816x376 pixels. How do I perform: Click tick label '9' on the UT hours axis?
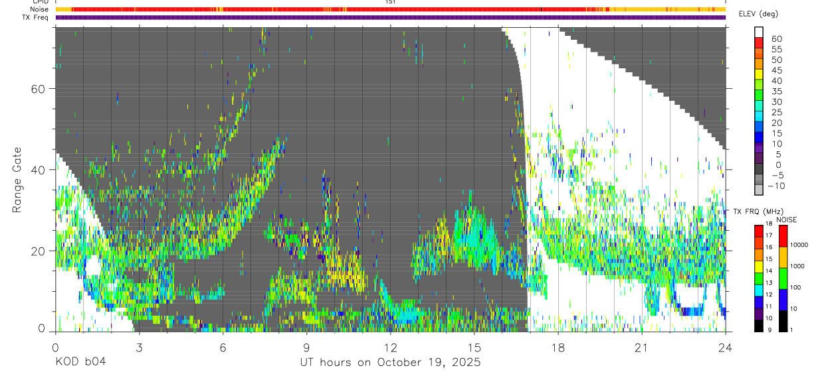pyautogui.click(x=307, y=347)
